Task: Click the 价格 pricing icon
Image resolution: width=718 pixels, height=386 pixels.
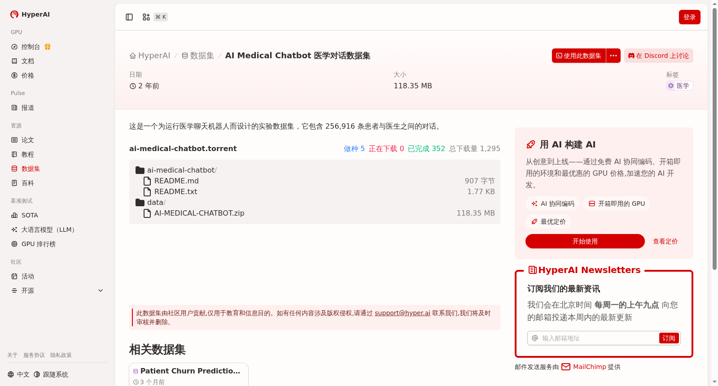Action: [14, 75]
